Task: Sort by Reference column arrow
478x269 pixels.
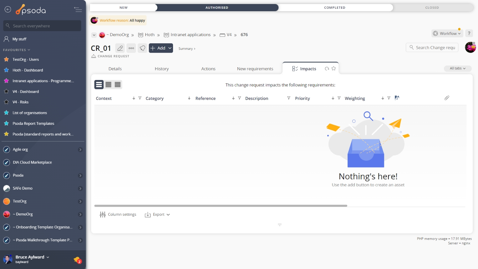Action: (x=233, y=98)
